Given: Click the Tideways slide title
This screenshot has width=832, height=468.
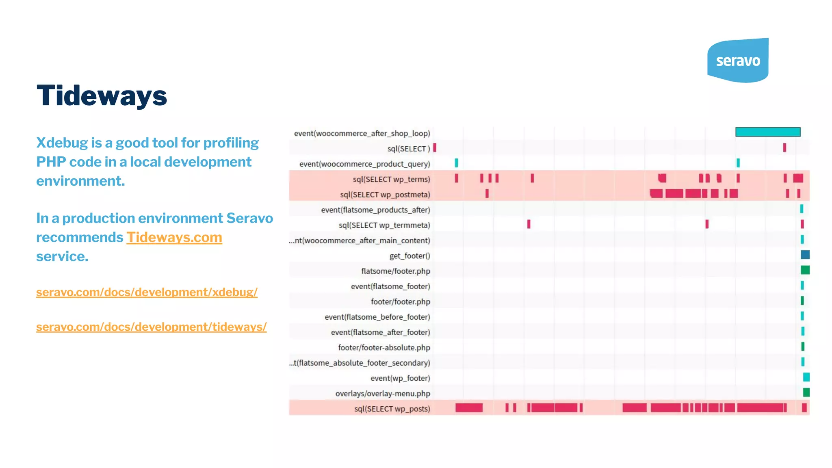Looking at the screenshot, I should [102, 96].
